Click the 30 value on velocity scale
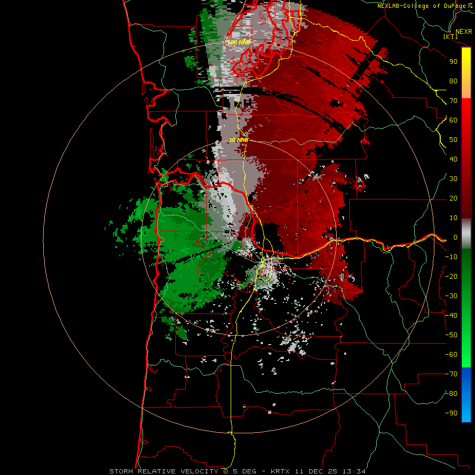475x475 pixels. coord(453,179)
